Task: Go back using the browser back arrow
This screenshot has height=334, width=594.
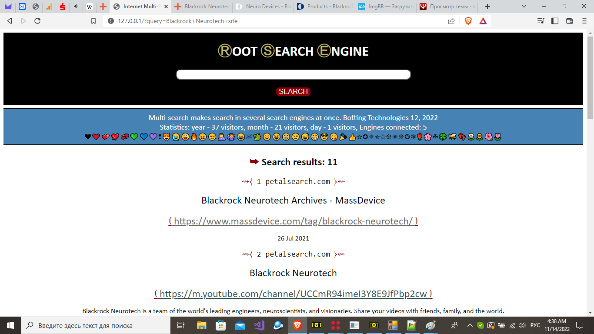Action: click(x=10, y=21)
